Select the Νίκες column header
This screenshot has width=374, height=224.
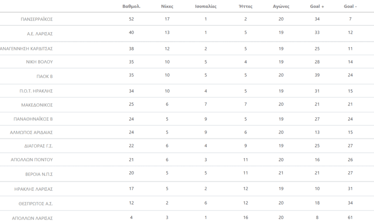coord(167,7)
